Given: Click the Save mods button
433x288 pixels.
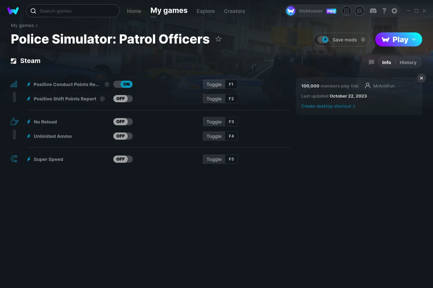Looking at the screenshot, I should [341, 40].
